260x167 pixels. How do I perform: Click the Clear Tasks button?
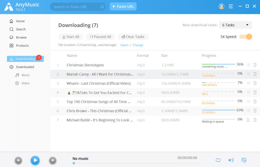133,37
